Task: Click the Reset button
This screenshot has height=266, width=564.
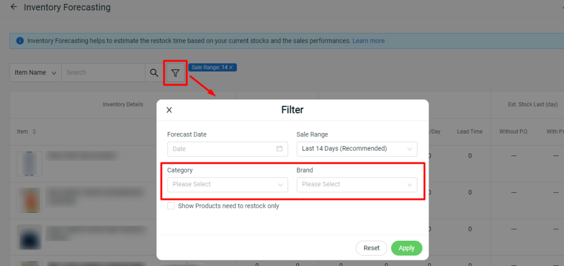Action: 372,248
